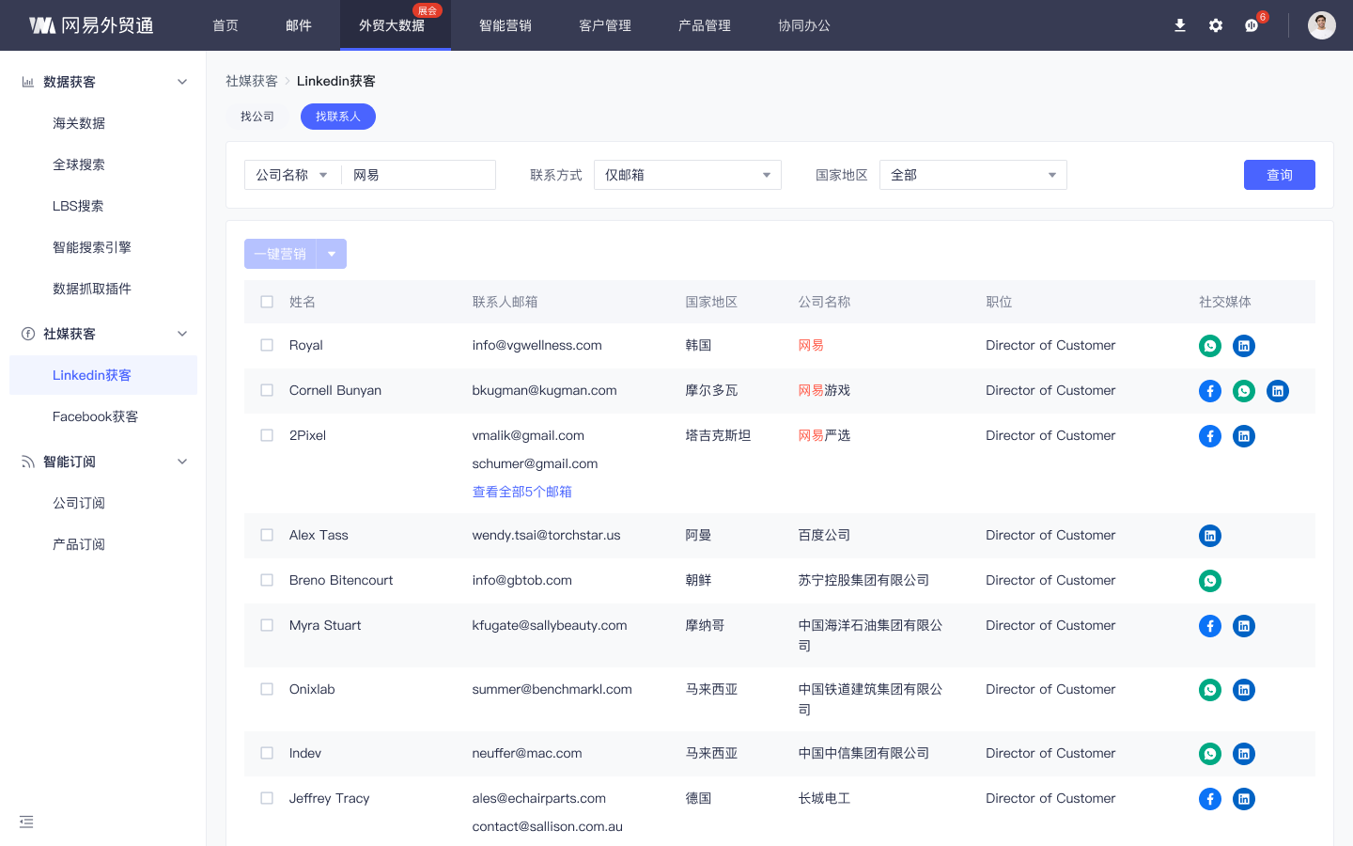Click the LinkedIn icon in Indev's row

click(1244, 754)
